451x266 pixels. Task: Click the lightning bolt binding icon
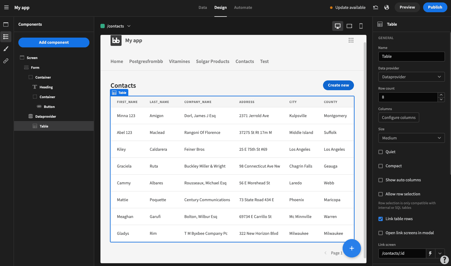430,253
